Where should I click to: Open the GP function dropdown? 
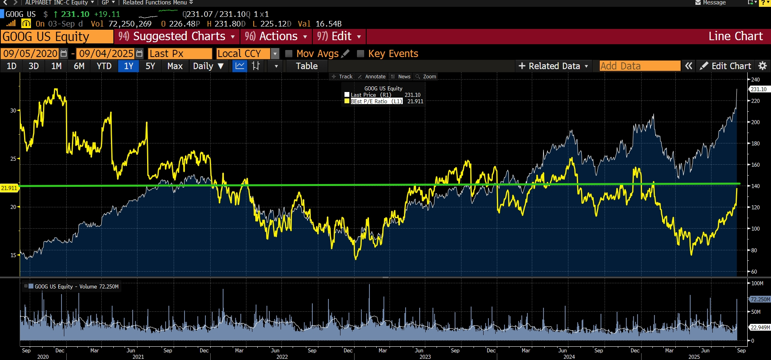click(108, 3)
